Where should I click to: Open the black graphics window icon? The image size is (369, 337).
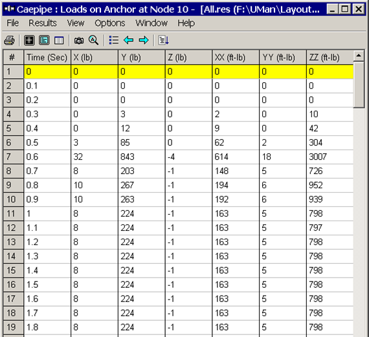tap(29, 40)
